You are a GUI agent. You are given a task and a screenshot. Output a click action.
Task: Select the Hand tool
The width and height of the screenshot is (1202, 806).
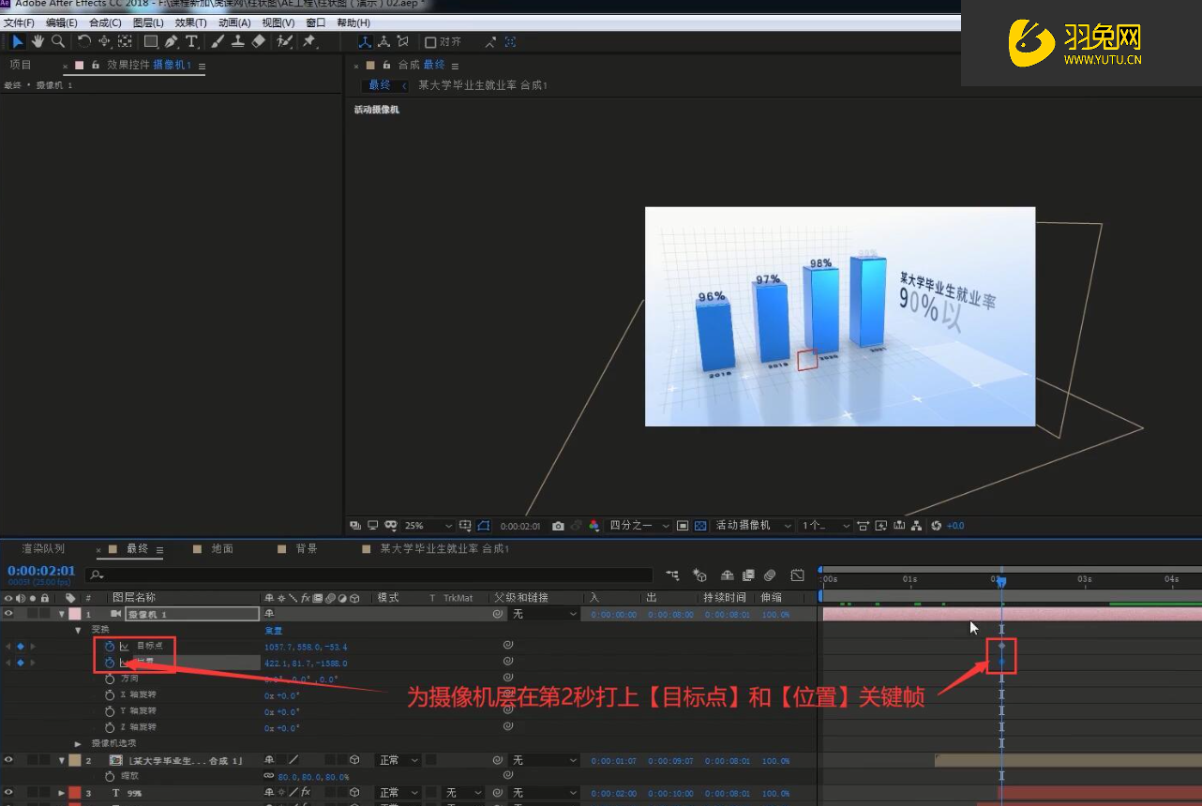tap(37, 41)
